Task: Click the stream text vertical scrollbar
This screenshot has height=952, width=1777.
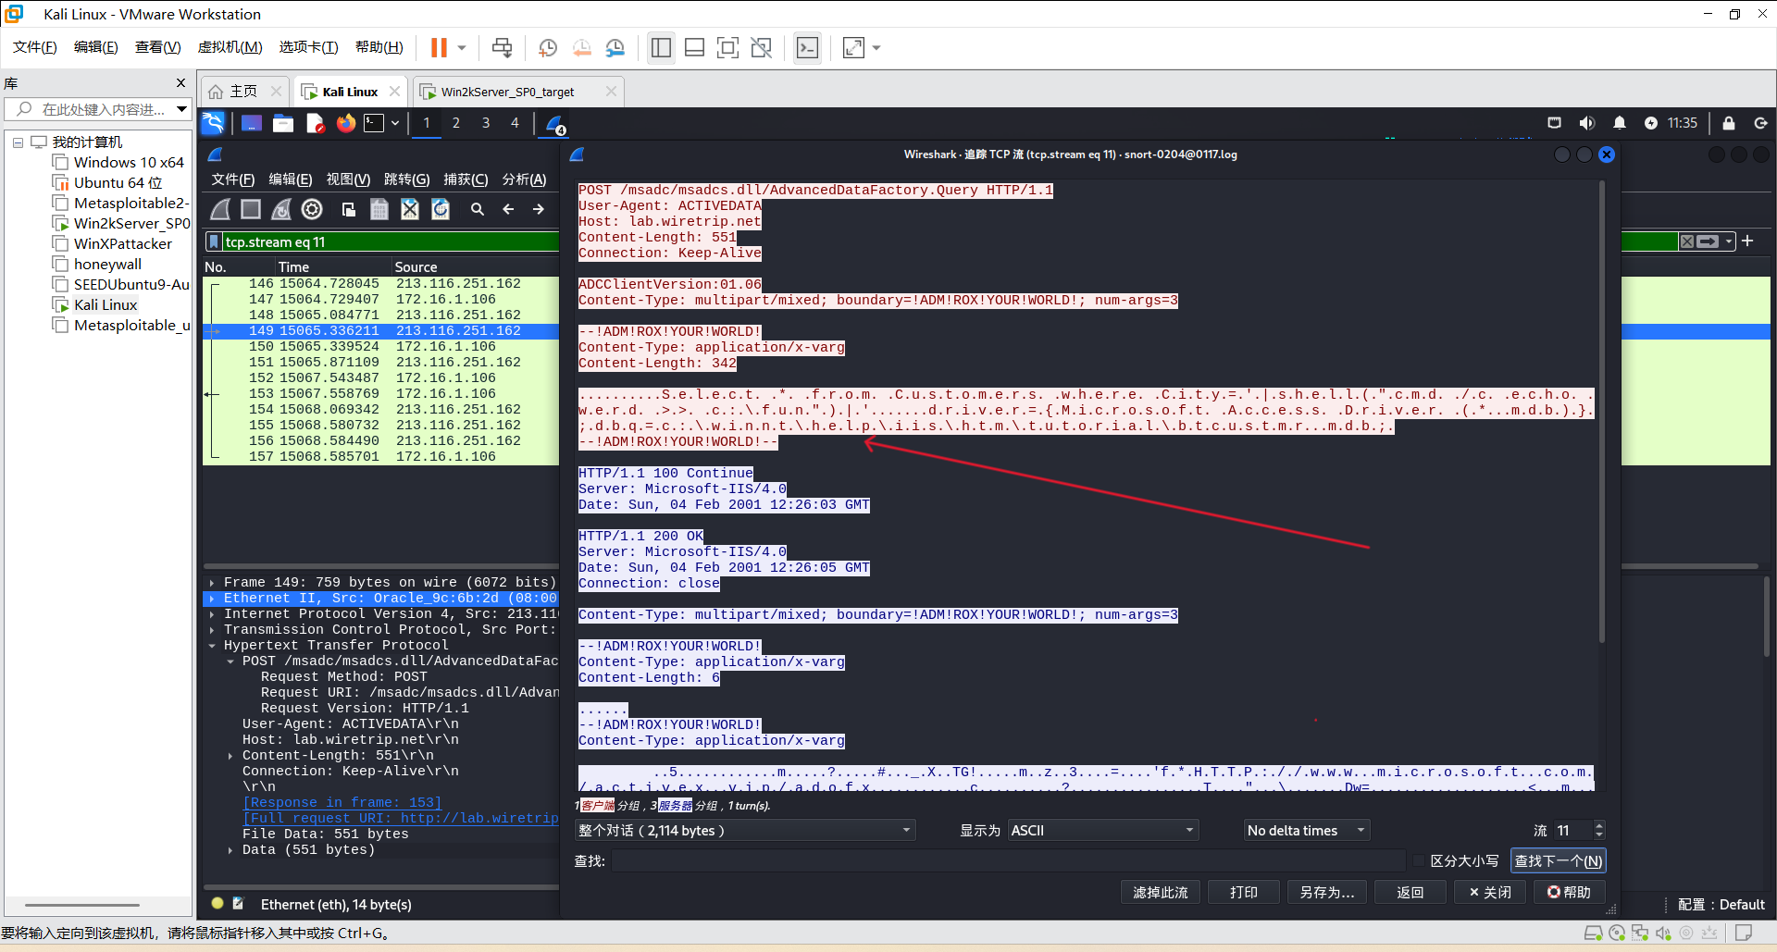Action: pyautogui.click(x=1602, y=412)
